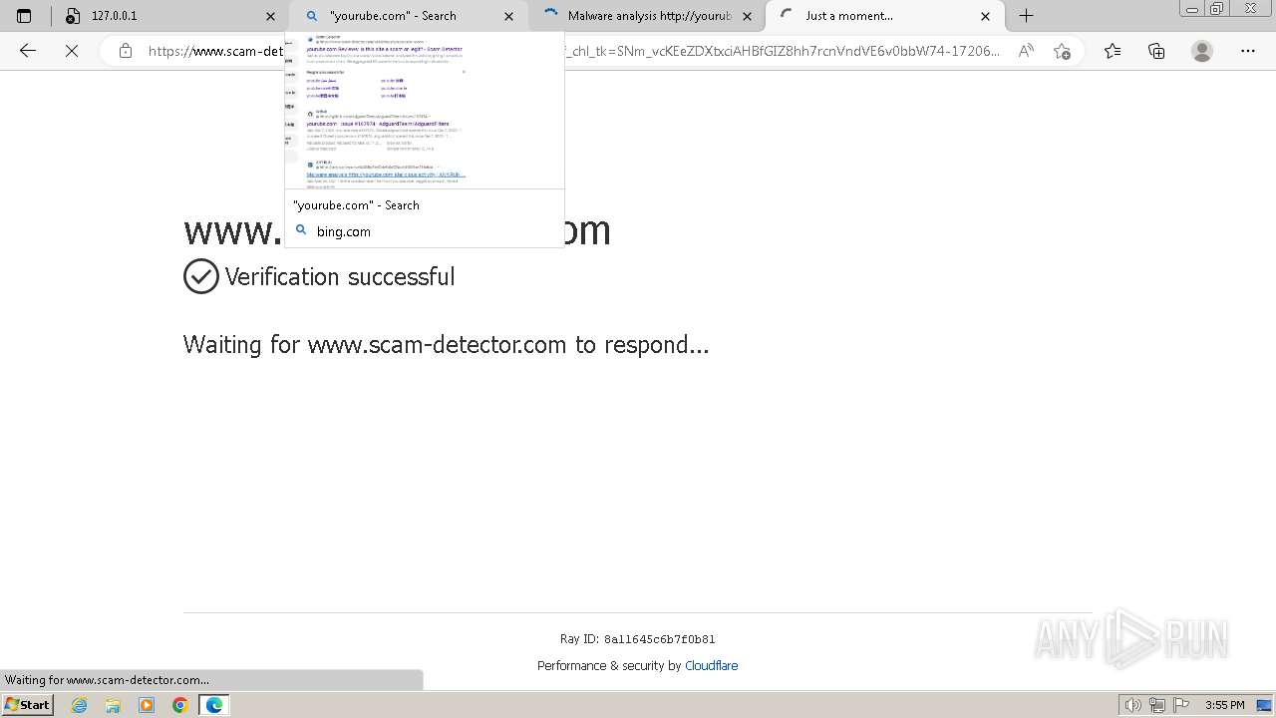Click the Waiting for www.scam-detector.com message

[x=447, y=345]
